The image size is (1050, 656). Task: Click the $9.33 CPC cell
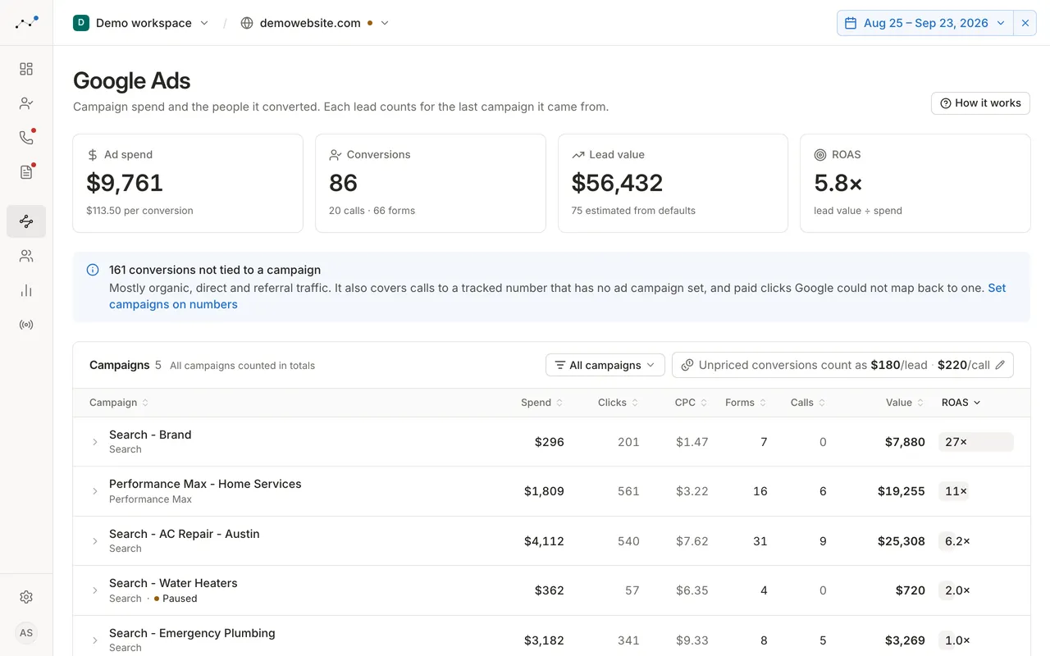[692, 640]
